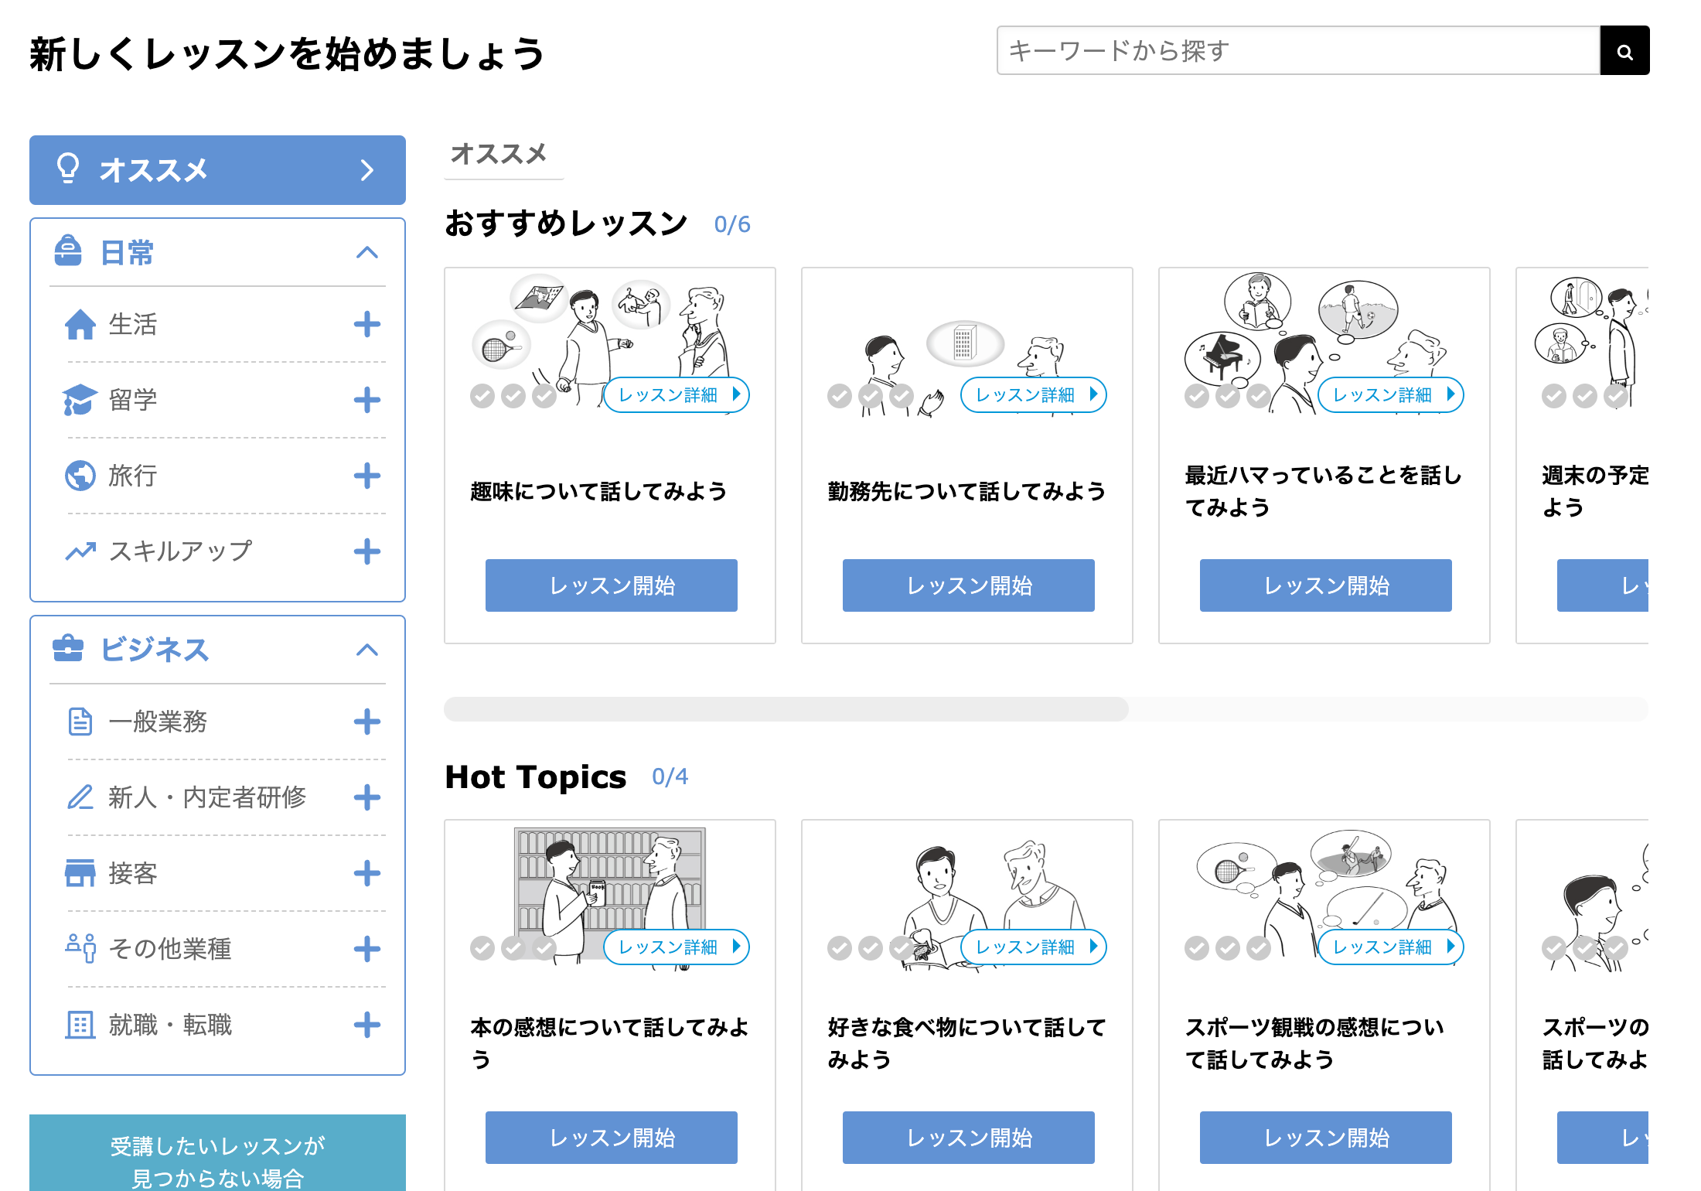Click the house icon beside 生活
Viewport: 1701px width, 1191px height.
pos(80,325)
